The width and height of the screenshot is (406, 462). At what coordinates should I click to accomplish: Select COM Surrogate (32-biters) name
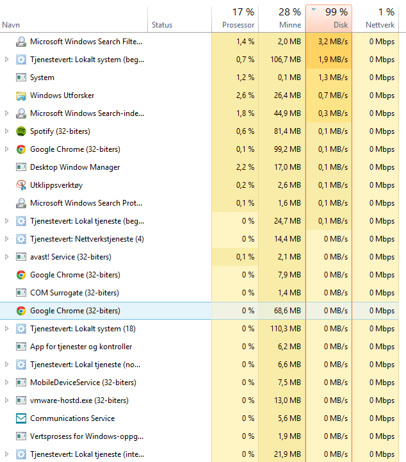(x=74, y=293)
